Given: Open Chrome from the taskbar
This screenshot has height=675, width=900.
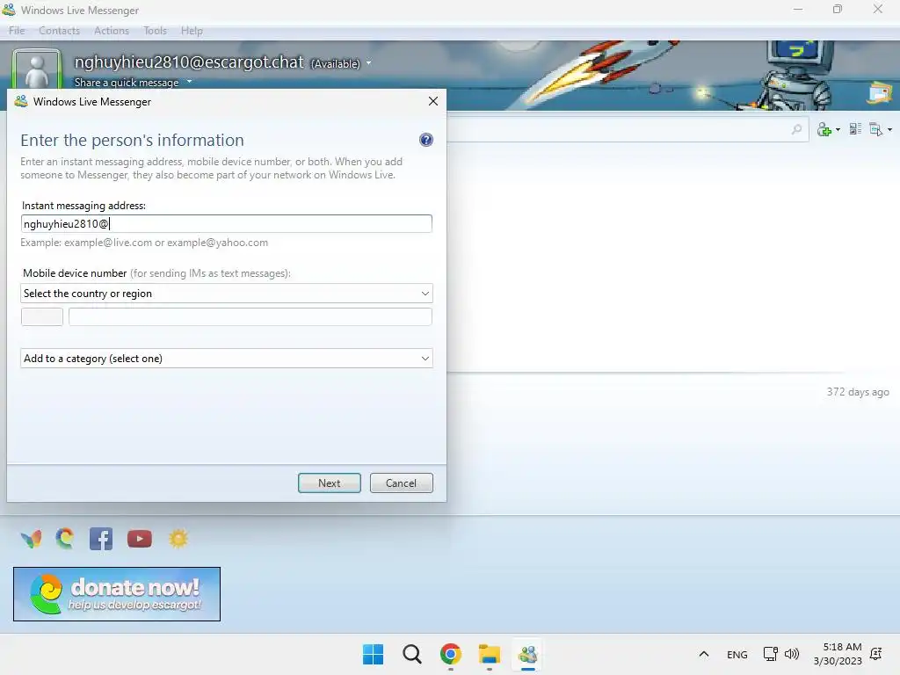Looking at the screenshot, I should coord(451,654).
